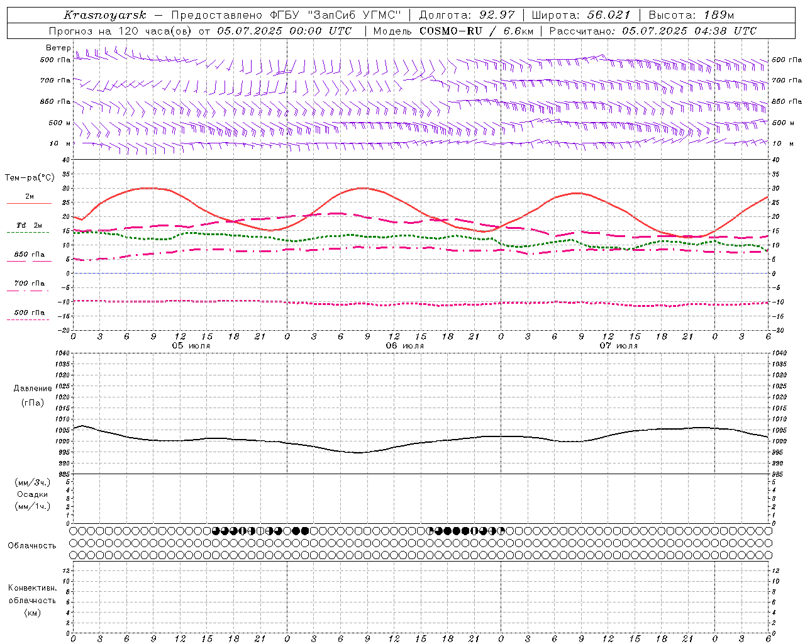Click the 05 июля date label
The width and height of the screenshot is (805, 644).
(191, 346)
